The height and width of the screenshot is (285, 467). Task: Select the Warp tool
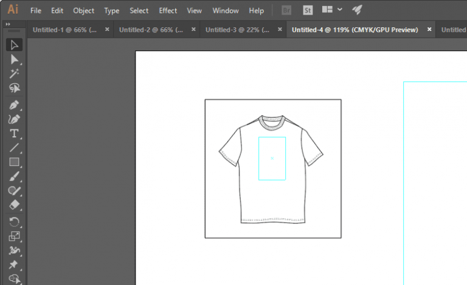14,250
